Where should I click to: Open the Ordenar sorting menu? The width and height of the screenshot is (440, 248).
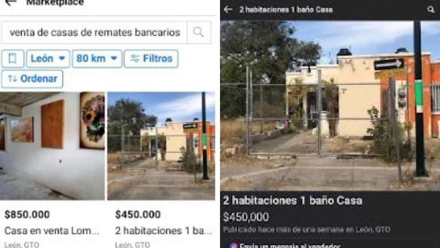click(x=32, y=79)
